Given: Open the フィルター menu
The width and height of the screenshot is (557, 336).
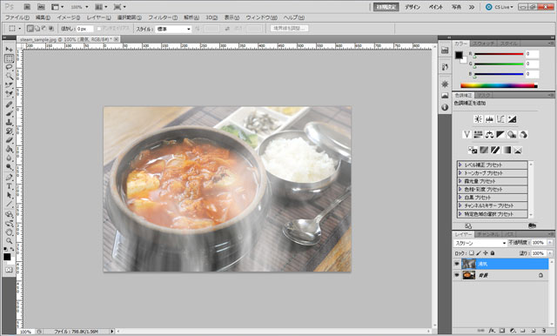Looking at the screenshot, I should click(163, 17).
